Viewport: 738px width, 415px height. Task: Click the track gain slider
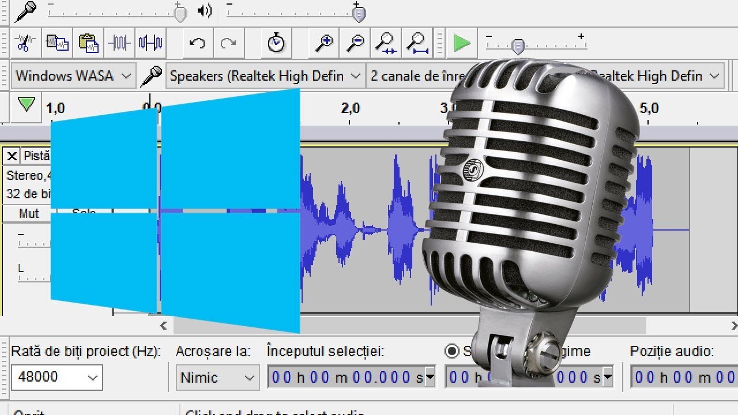tap(33, 239)
